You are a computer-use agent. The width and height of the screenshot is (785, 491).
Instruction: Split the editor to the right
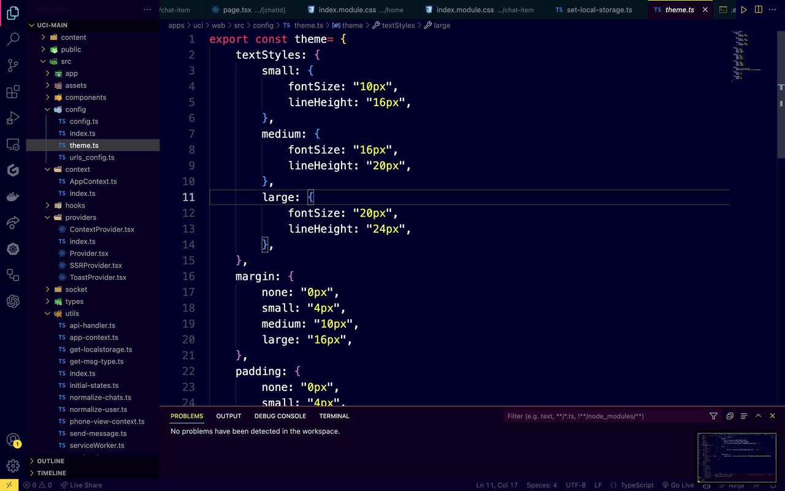coord(759,10)
